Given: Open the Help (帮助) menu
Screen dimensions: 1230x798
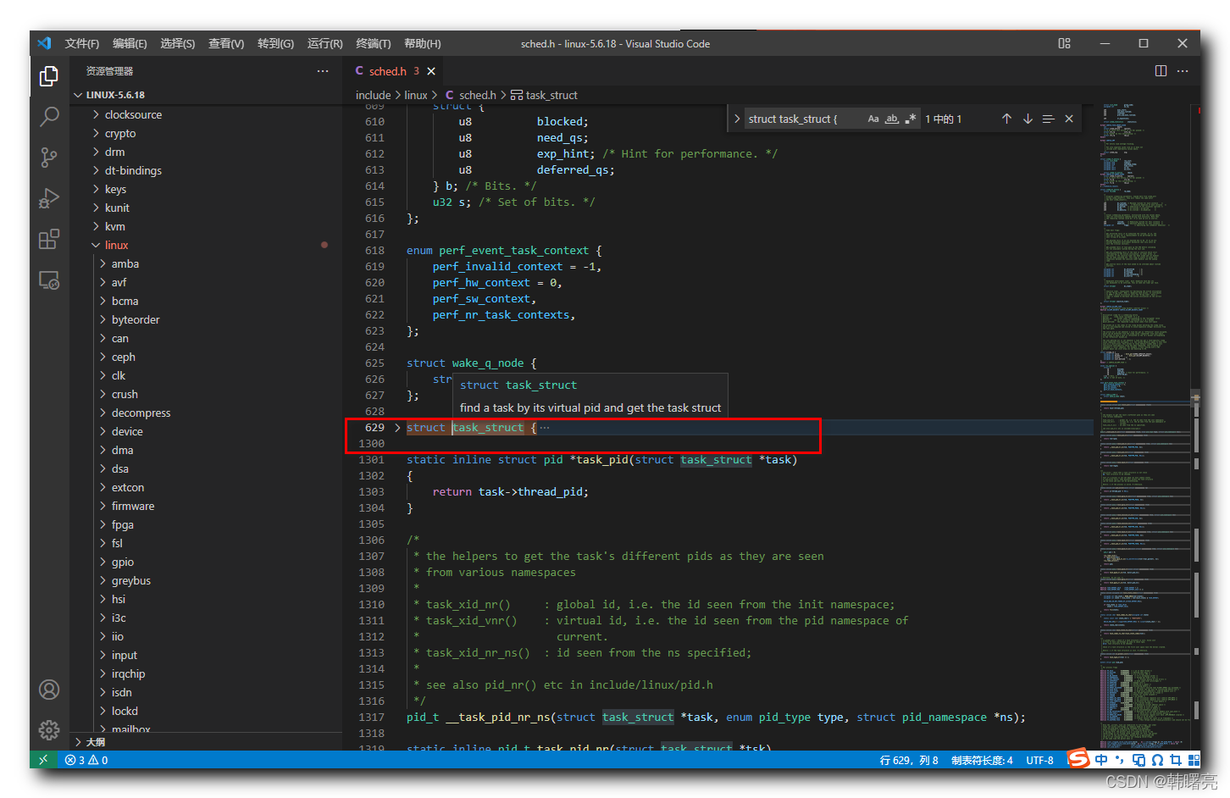Looking at the screenshot, I should (422, 43).
